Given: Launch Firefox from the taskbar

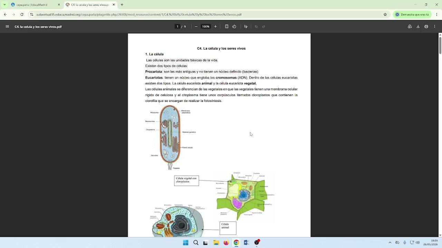Looking at the screenshot, I should (x=226, y=242).
